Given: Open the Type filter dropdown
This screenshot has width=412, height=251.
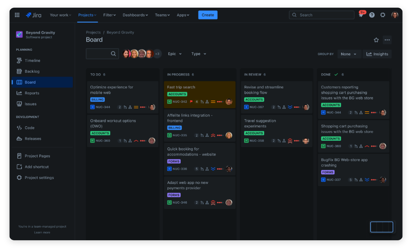Looking at the screenshot, I should click(x=199, y=54).
